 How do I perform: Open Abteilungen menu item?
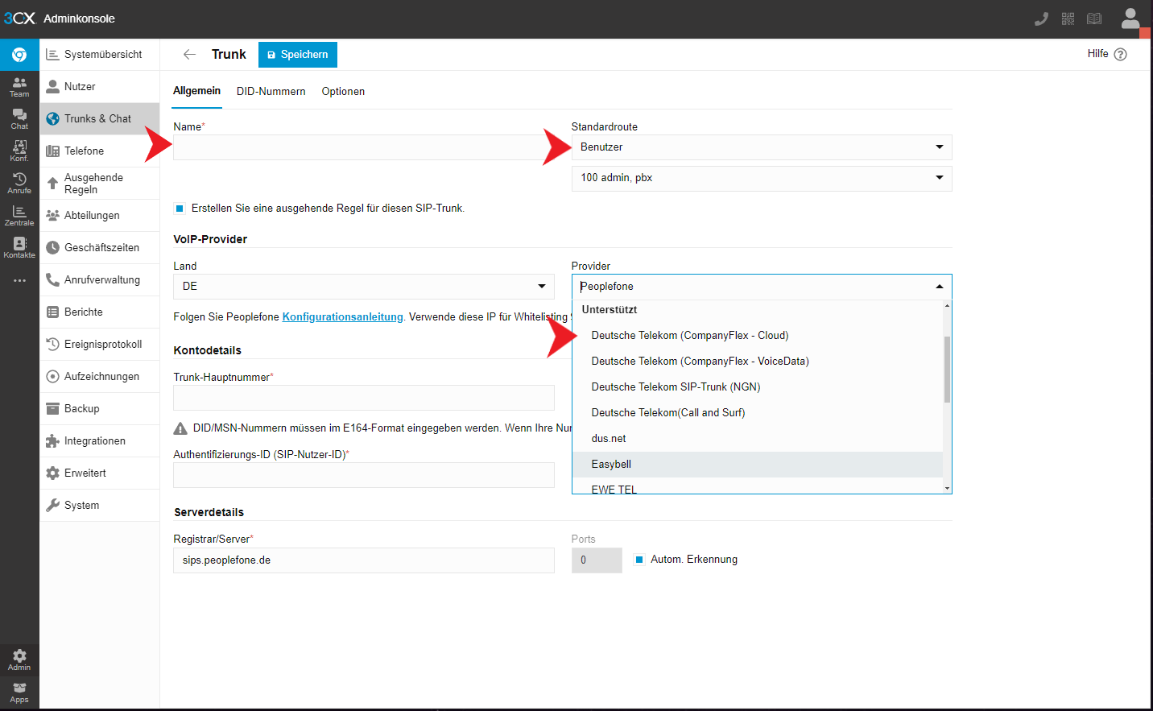tap(100, 215)
